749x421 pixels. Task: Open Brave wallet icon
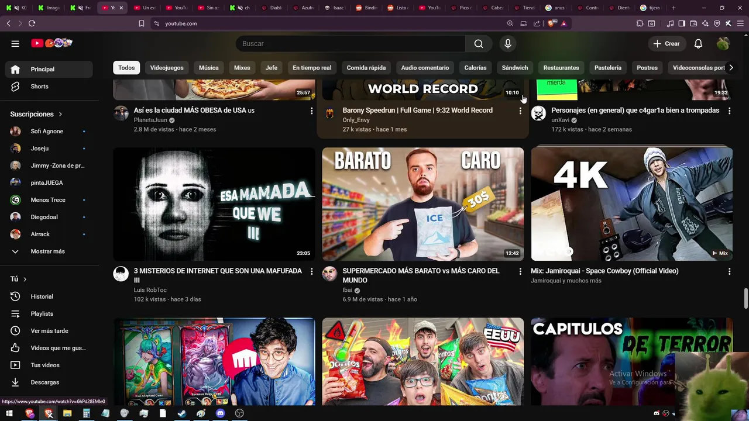(x=693, y=23)
